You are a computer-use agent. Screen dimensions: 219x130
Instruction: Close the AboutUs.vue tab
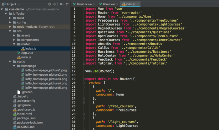(94, 4)
